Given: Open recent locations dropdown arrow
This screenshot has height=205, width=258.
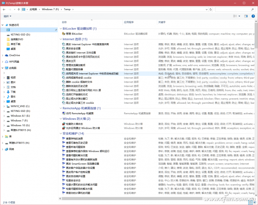Looking at the screenshot, I should click(x=14, y=9).
